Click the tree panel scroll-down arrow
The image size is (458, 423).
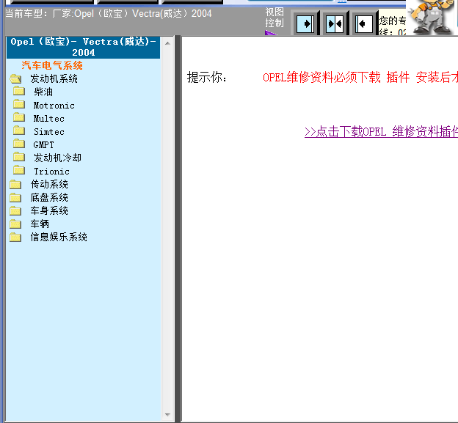tap(167, 414)
